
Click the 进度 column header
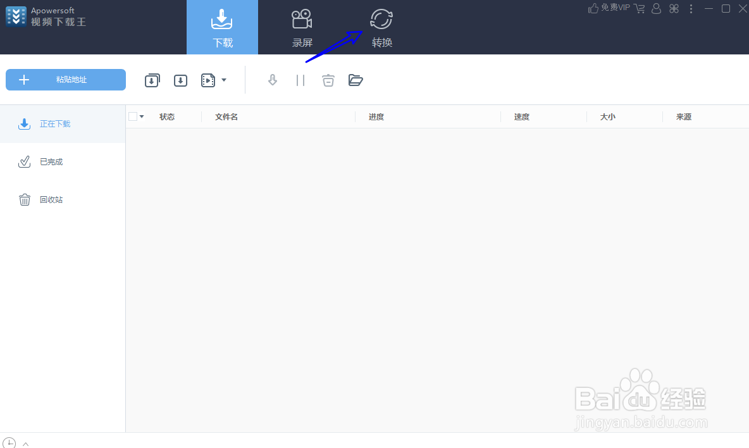(376, 117)
